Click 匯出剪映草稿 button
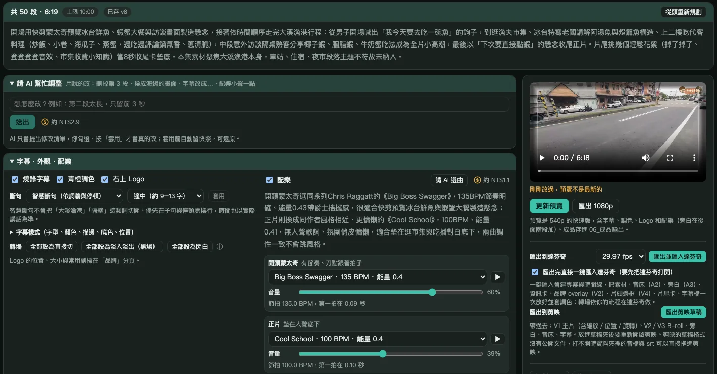Image resolution: width=717 pixels, height=374 pixels. coord(683,312)
